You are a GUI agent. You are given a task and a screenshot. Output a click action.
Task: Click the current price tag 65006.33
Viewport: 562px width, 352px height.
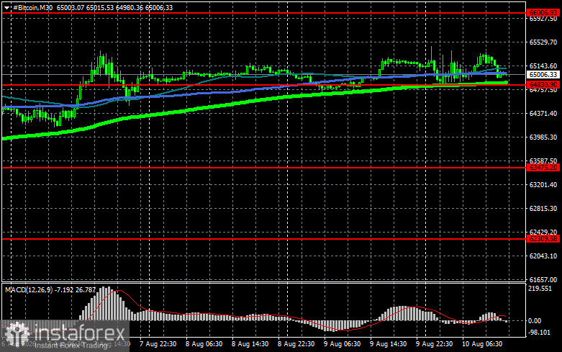pyautogui.click(x=543, y=75)
